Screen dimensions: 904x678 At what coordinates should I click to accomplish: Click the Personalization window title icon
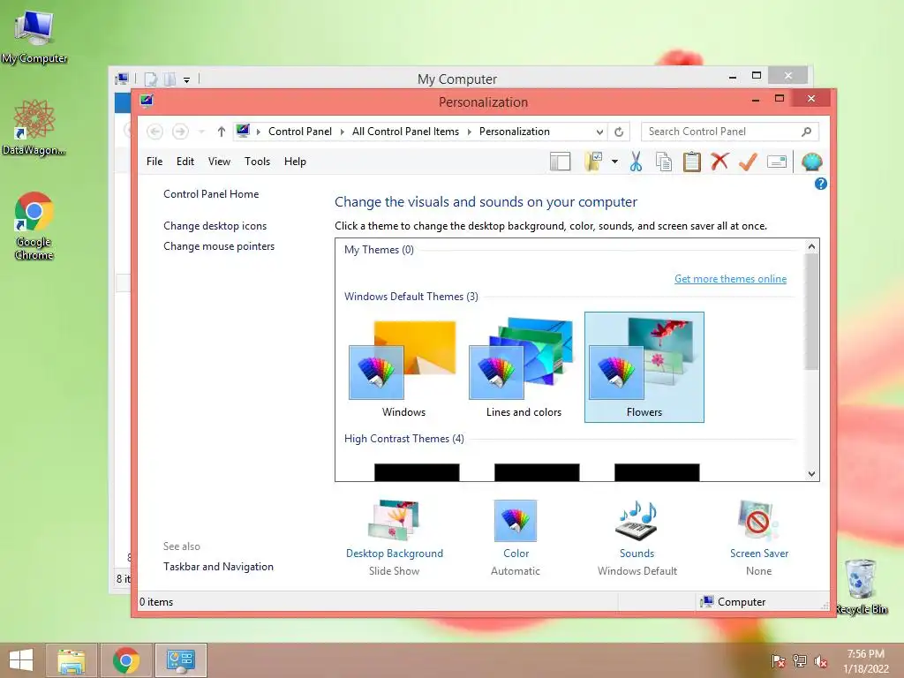click(x=147, y=102)
